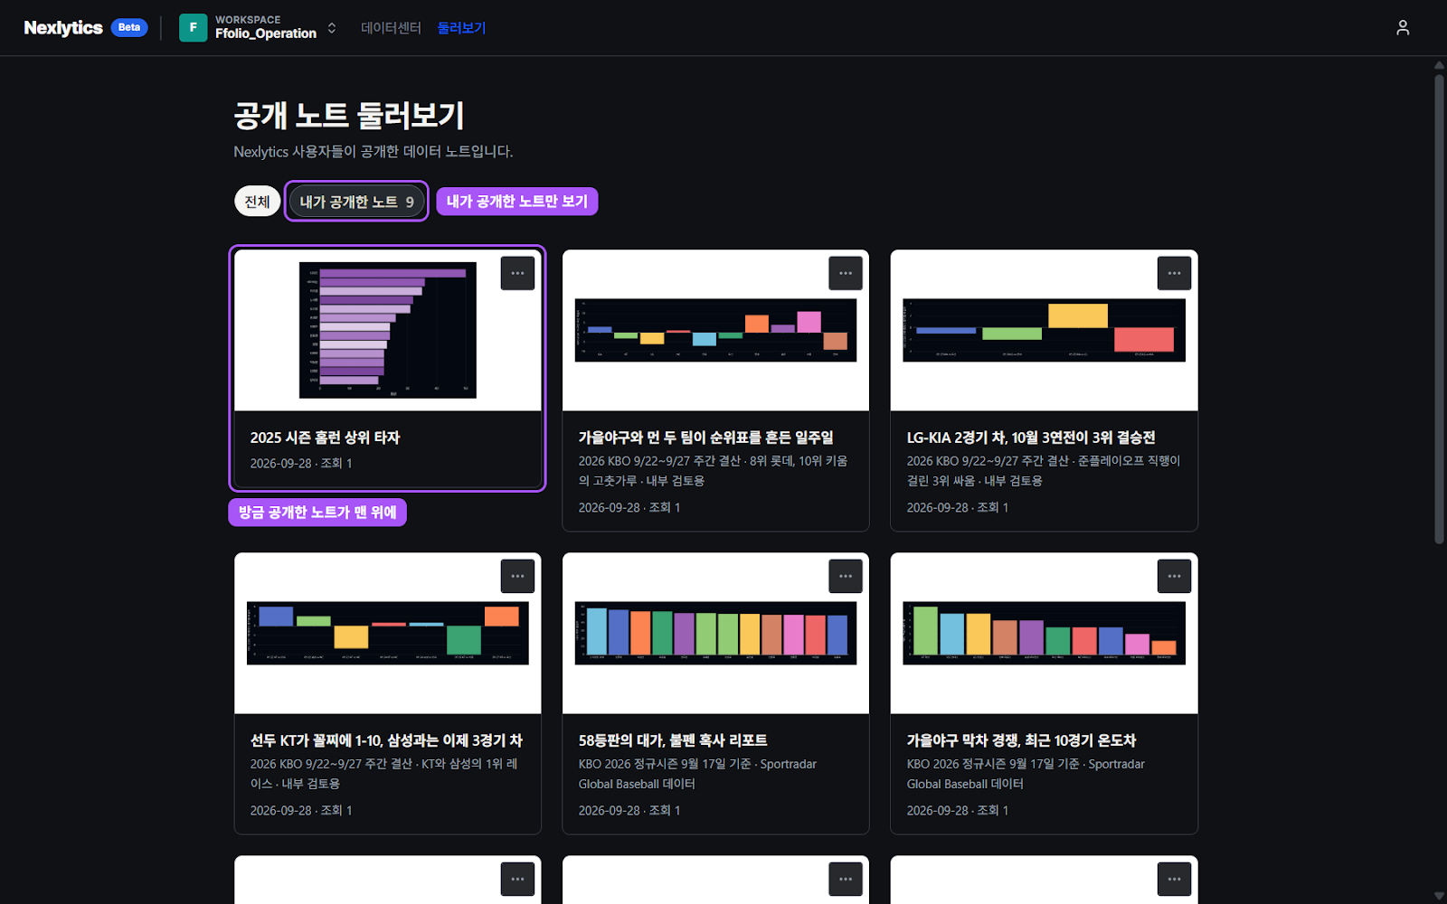Open chart thumbnail of 선두 KT가 꼴찌에 note
Image resolution: width=1447 pixels, height=904 pixels.
[388, 633]
